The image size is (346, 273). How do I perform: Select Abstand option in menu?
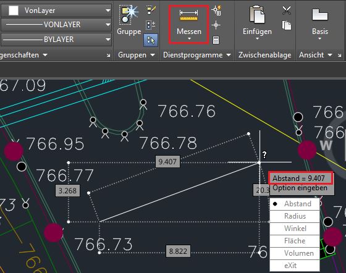point(295,204)
